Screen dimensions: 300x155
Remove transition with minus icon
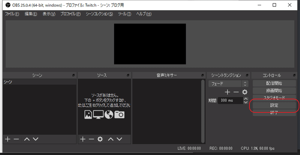[236, 92]
